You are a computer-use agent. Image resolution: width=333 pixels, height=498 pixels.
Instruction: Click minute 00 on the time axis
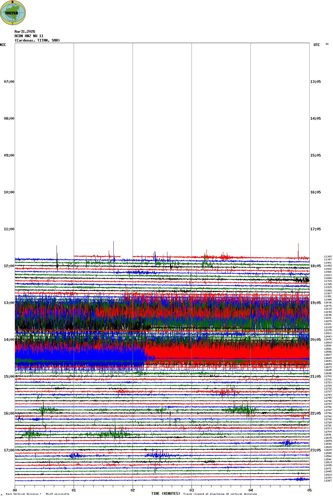[15, 490]
